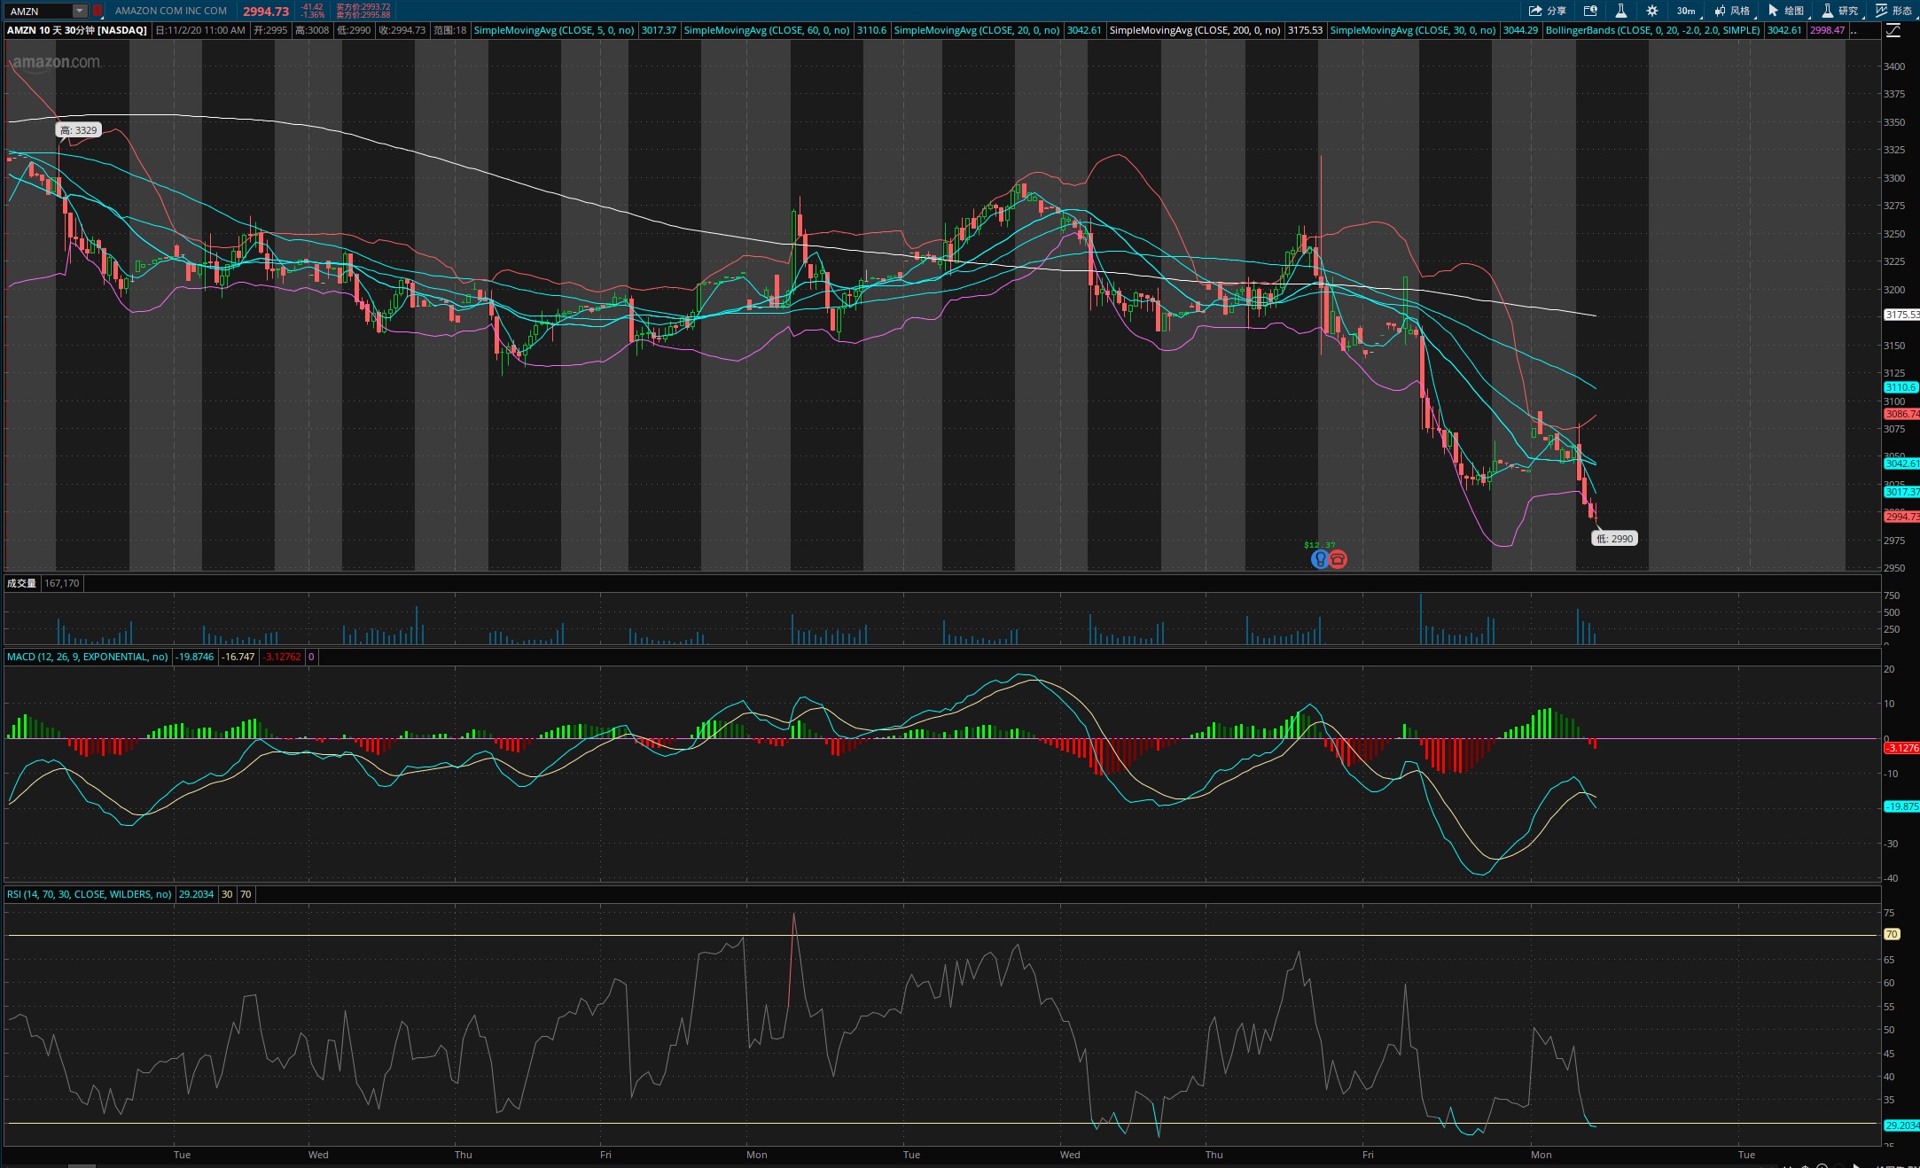Click the RSI study label

coord(89,894)
